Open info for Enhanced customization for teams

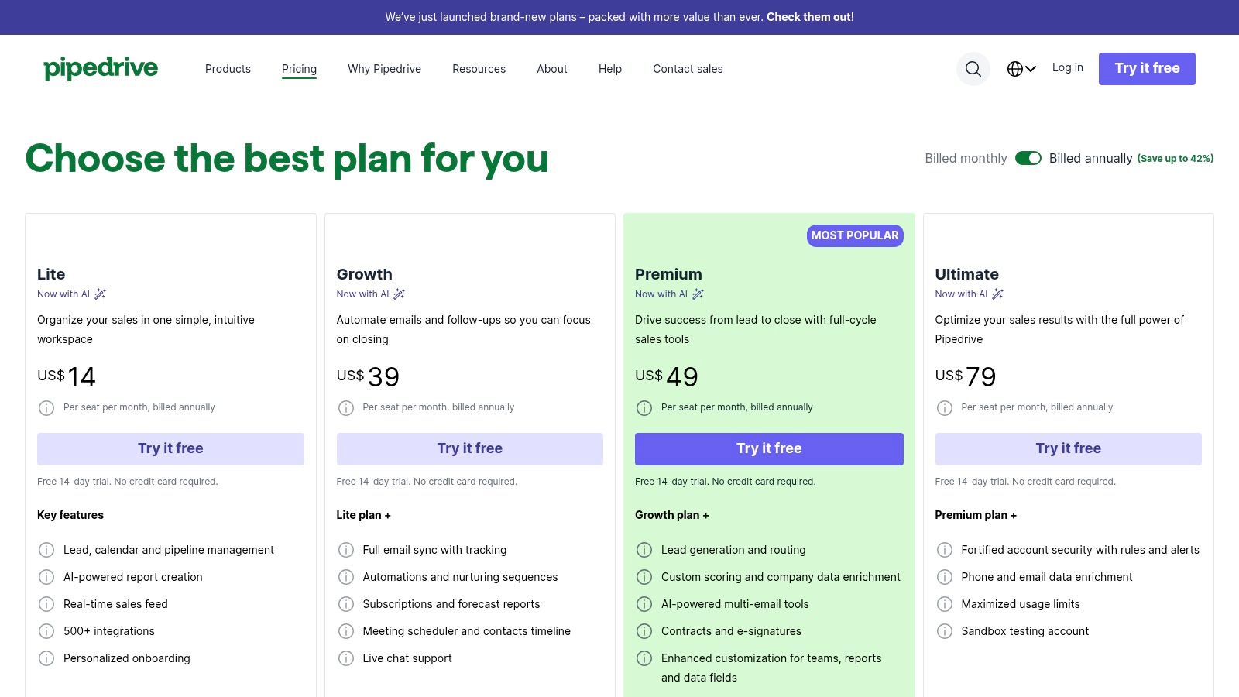(x=644, y=658)
